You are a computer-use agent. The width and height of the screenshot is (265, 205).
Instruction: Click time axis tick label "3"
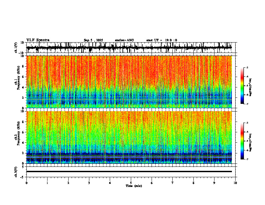[x=89, y=183]
